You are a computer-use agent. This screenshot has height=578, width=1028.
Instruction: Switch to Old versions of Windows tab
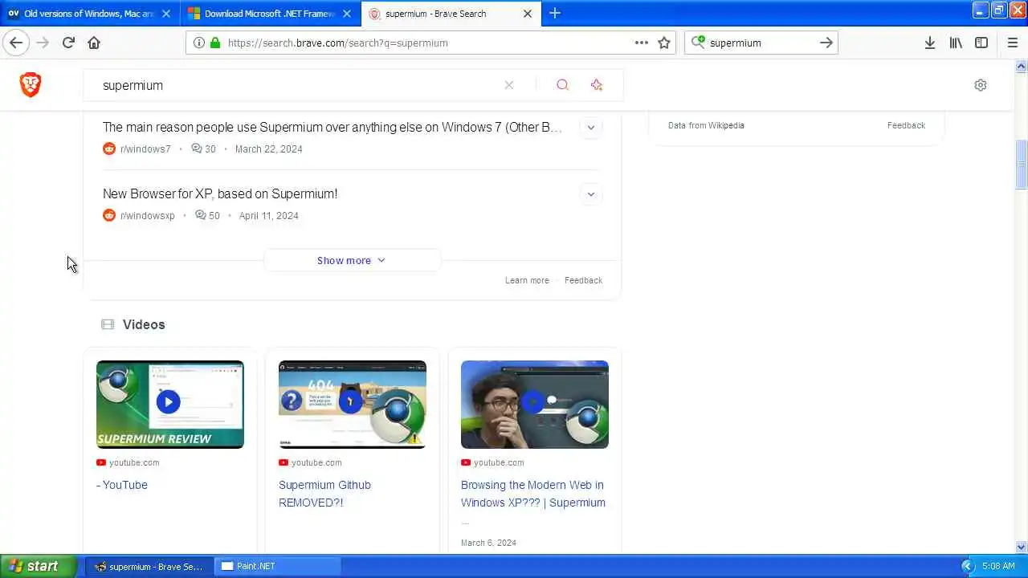91,14
